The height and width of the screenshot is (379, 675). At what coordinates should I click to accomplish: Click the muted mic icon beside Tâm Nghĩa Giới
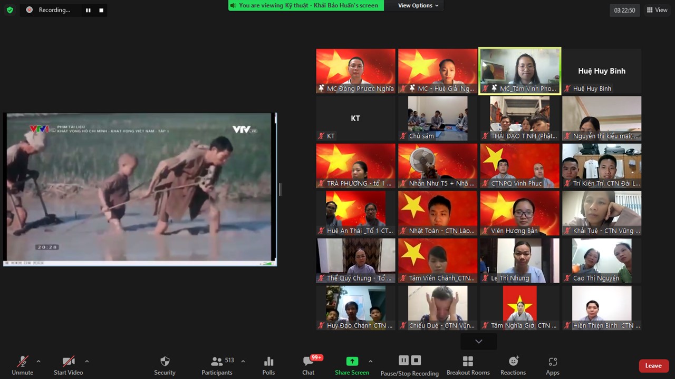(x=485, y=325)
